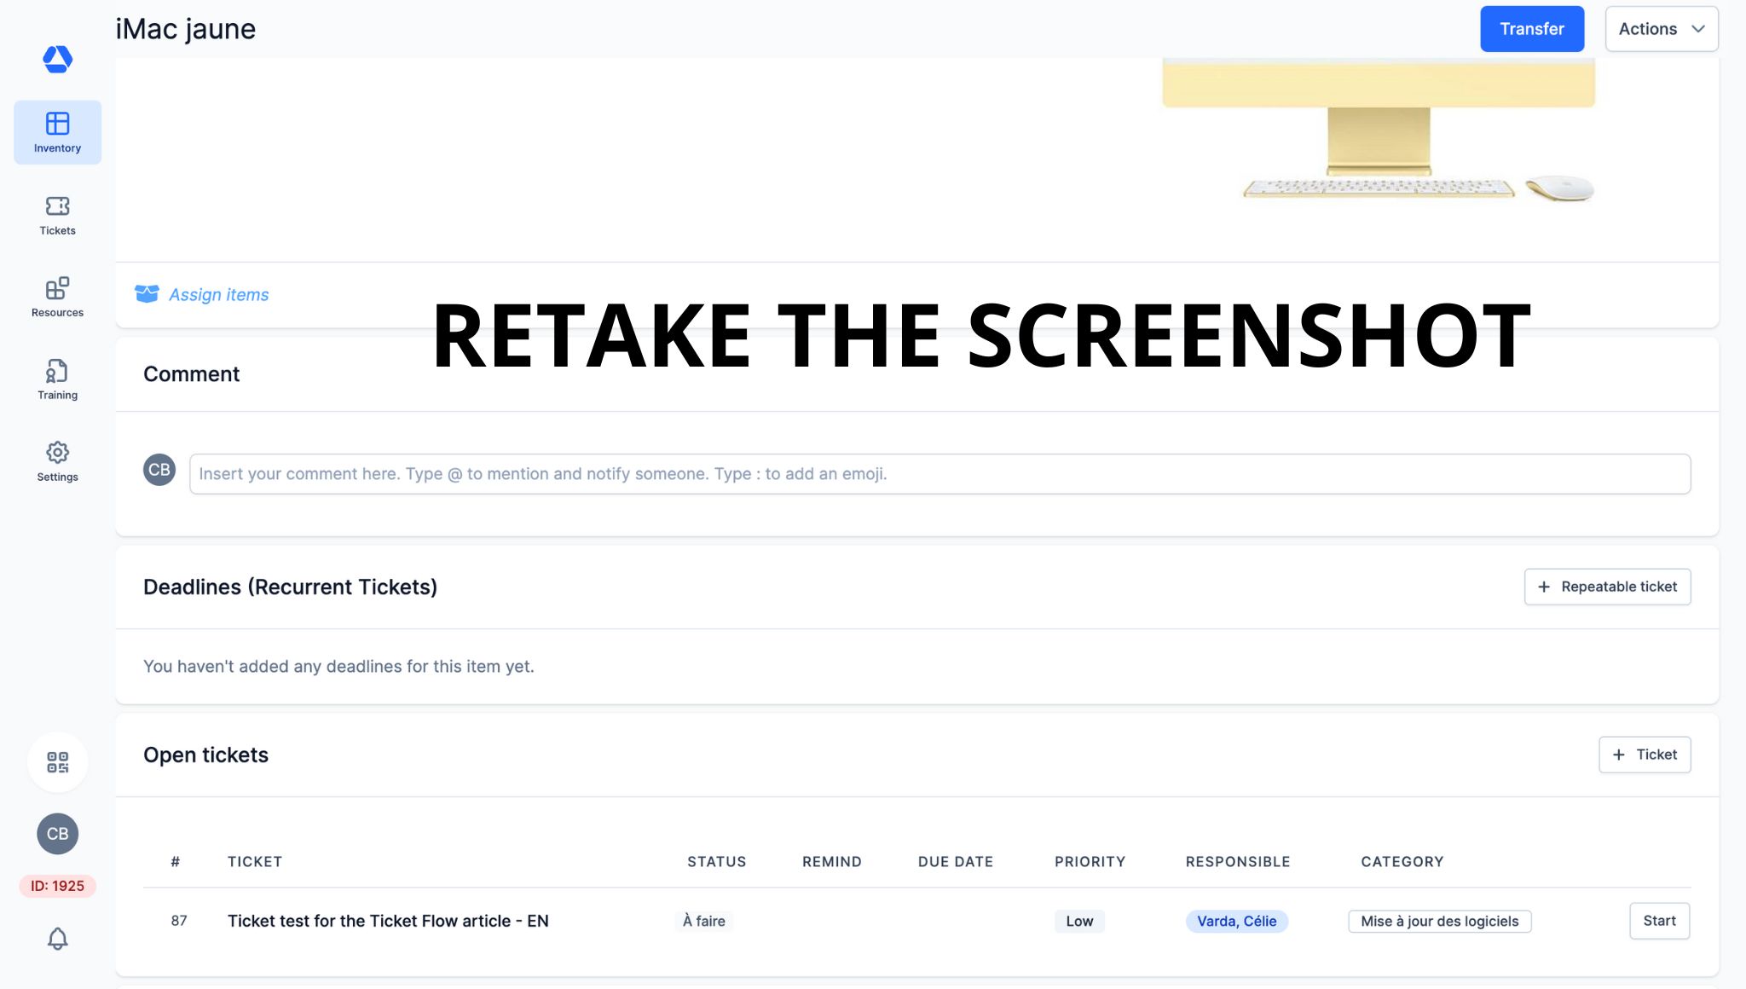1746x989 pixels.
Task: Create a new Ticket with plus button
Action: coord(1644,755)
